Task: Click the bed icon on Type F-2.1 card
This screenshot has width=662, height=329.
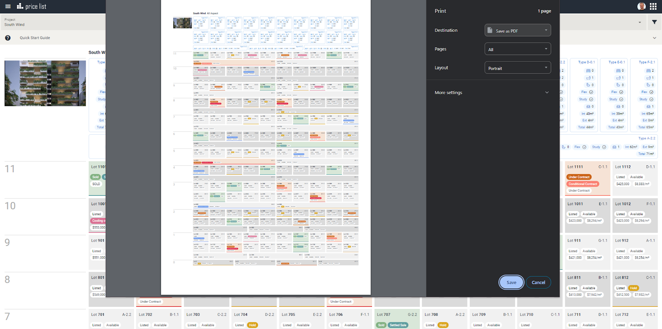Action: [649, 71]
